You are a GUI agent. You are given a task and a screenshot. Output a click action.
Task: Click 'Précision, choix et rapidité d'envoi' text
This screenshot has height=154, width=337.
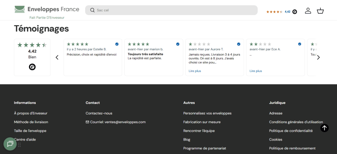(x=91, y=55)
